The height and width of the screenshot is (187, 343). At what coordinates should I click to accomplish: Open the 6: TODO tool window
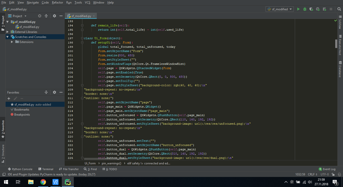tap(109, 169)
